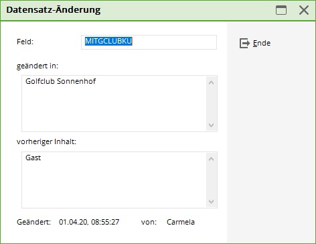Click the Ende button label
316x244 pixels.
pos(262,43)
